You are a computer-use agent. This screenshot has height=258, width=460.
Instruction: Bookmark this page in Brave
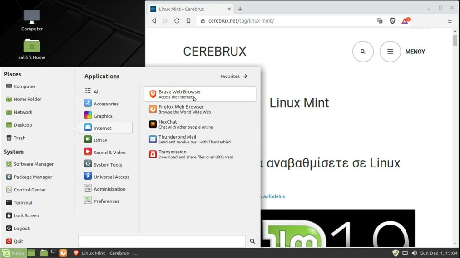[188, 21]
